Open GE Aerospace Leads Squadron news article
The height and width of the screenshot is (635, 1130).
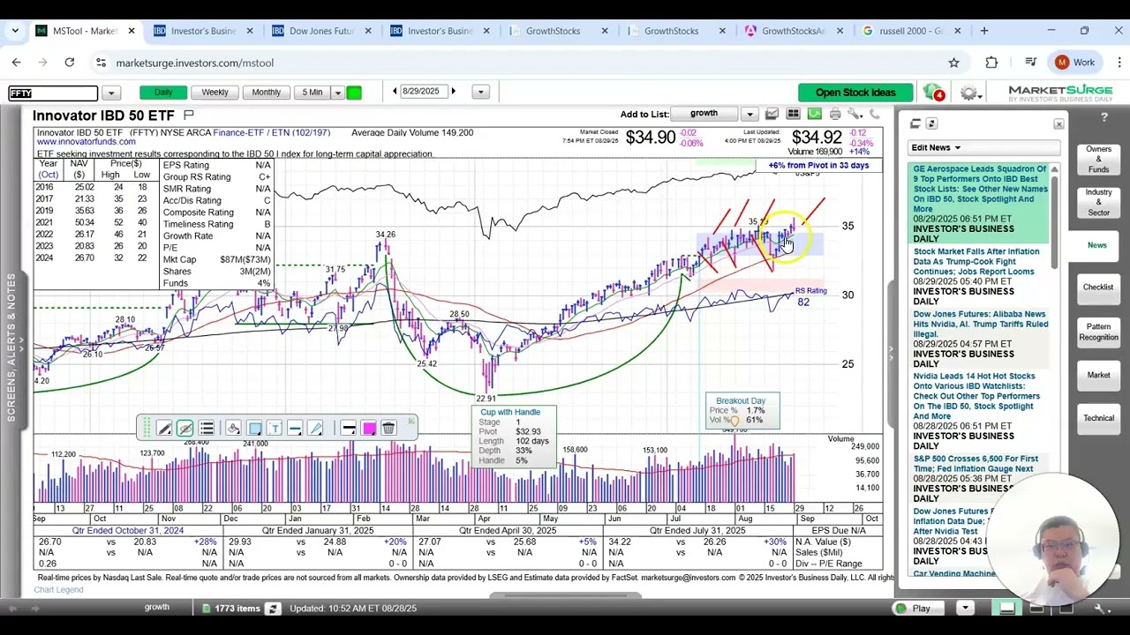pyautogui.click(x=980, y=189)
